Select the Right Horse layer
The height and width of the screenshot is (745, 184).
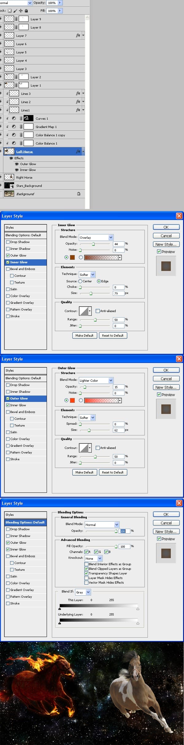coord(24,177)
